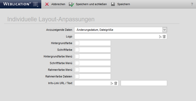Viewport: 196px width, 101px height.
Task: Open the help question mark icon
Action: tap(192, 4)
